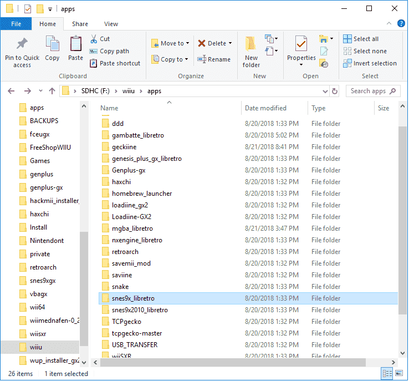Viewport: 409px width, 381px height.
Task: Open the New item dropdown icon
Action: (x=271, y=39)
